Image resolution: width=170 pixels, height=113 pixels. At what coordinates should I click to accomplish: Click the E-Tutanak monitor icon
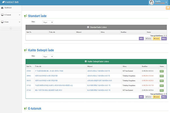2,15
